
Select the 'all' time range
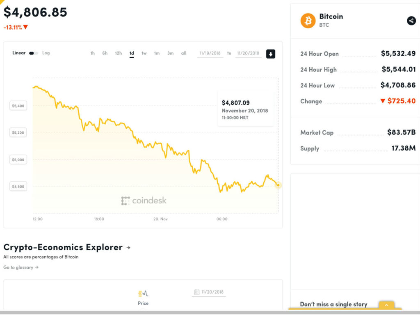(x=183, y=53)
